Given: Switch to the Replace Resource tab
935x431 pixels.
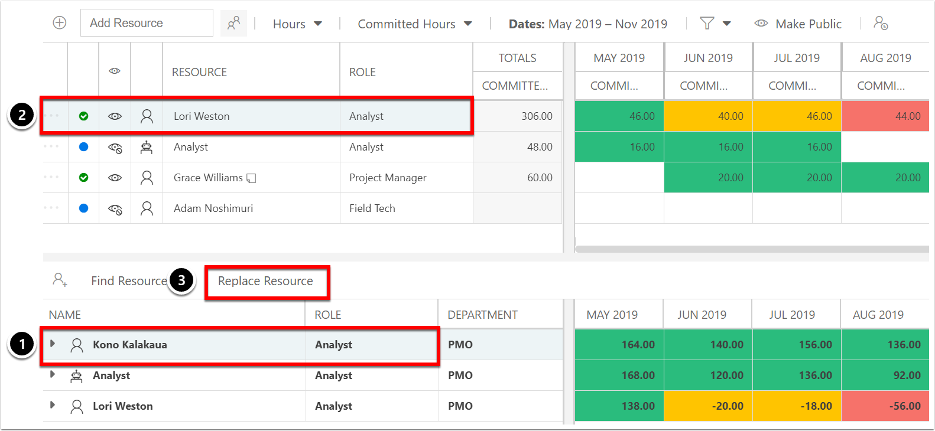Looking at the screenshot, I should 265,281.
